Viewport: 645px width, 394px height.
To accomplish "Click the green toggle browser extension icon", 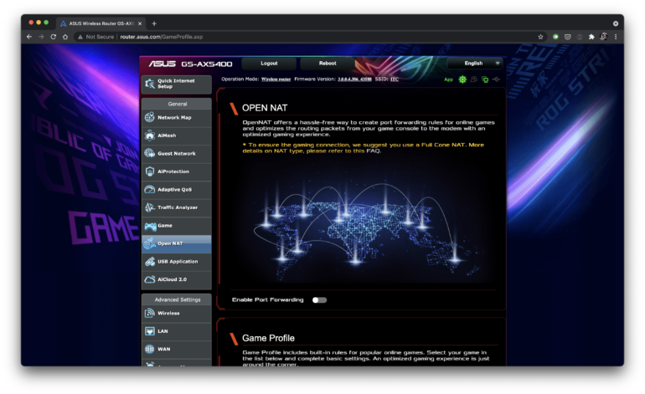I will click(x=555, y=37).
